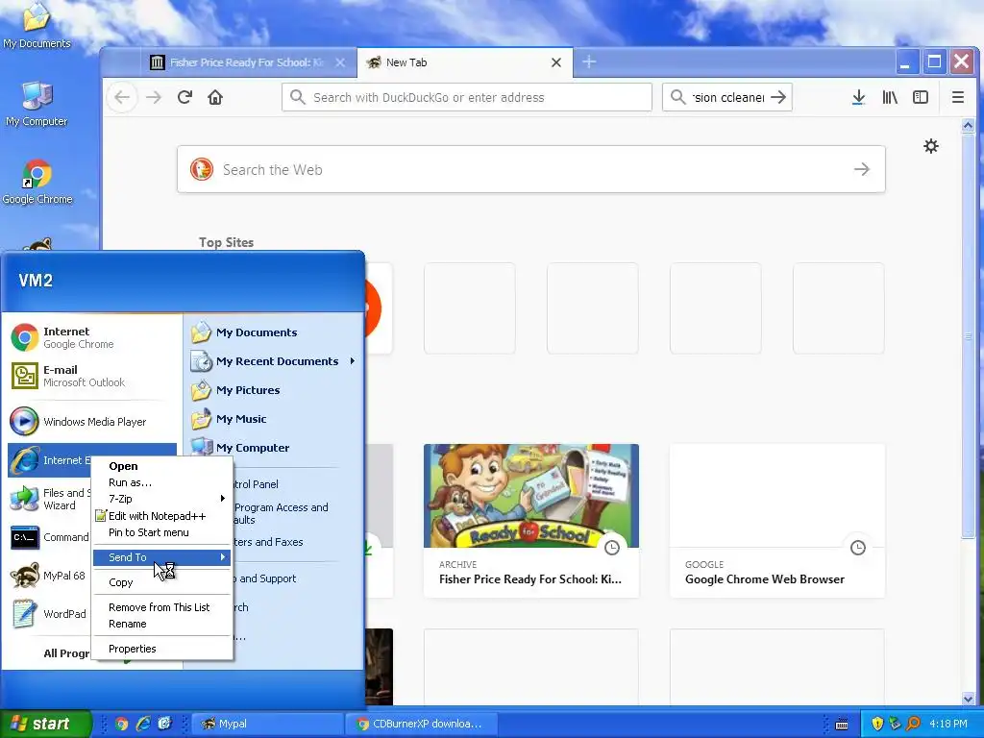
Task: Switch to Mypal taskbar button
Action: 266,724
